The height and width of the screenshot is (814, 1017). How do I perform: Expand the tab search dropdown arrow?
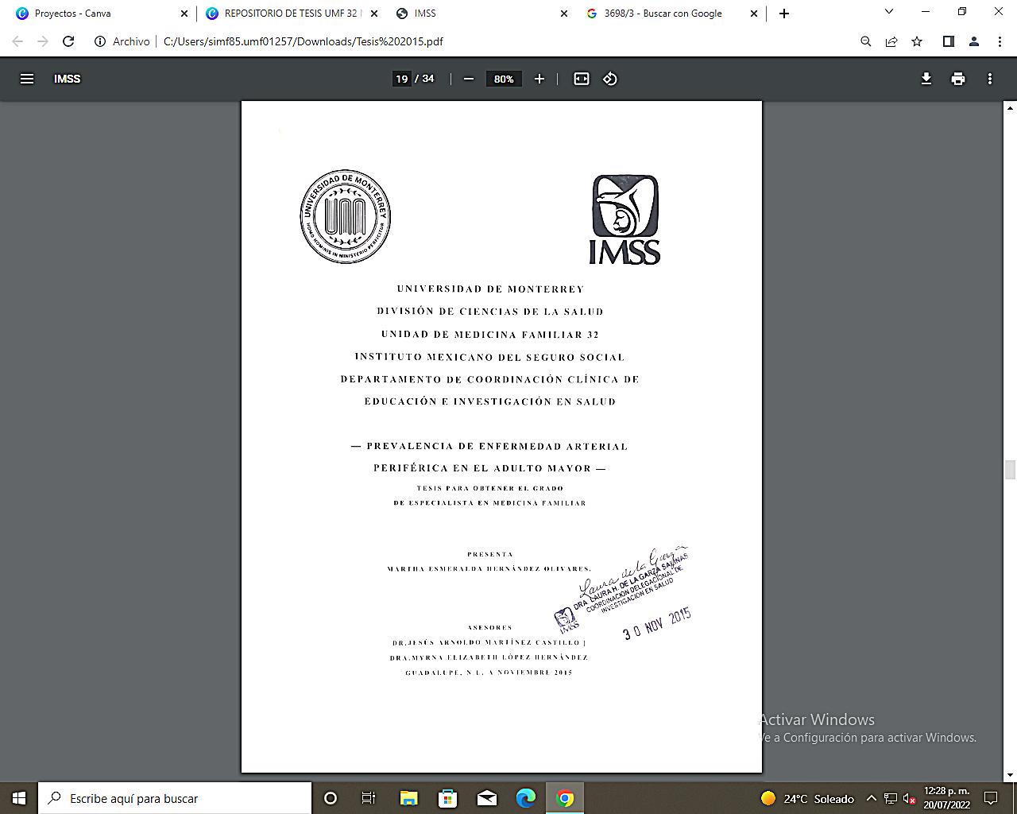tap(889, 12)
